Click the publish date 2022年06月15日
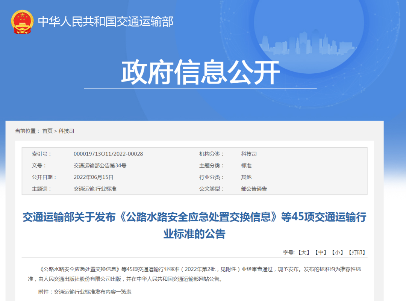 tap(93, 177)
